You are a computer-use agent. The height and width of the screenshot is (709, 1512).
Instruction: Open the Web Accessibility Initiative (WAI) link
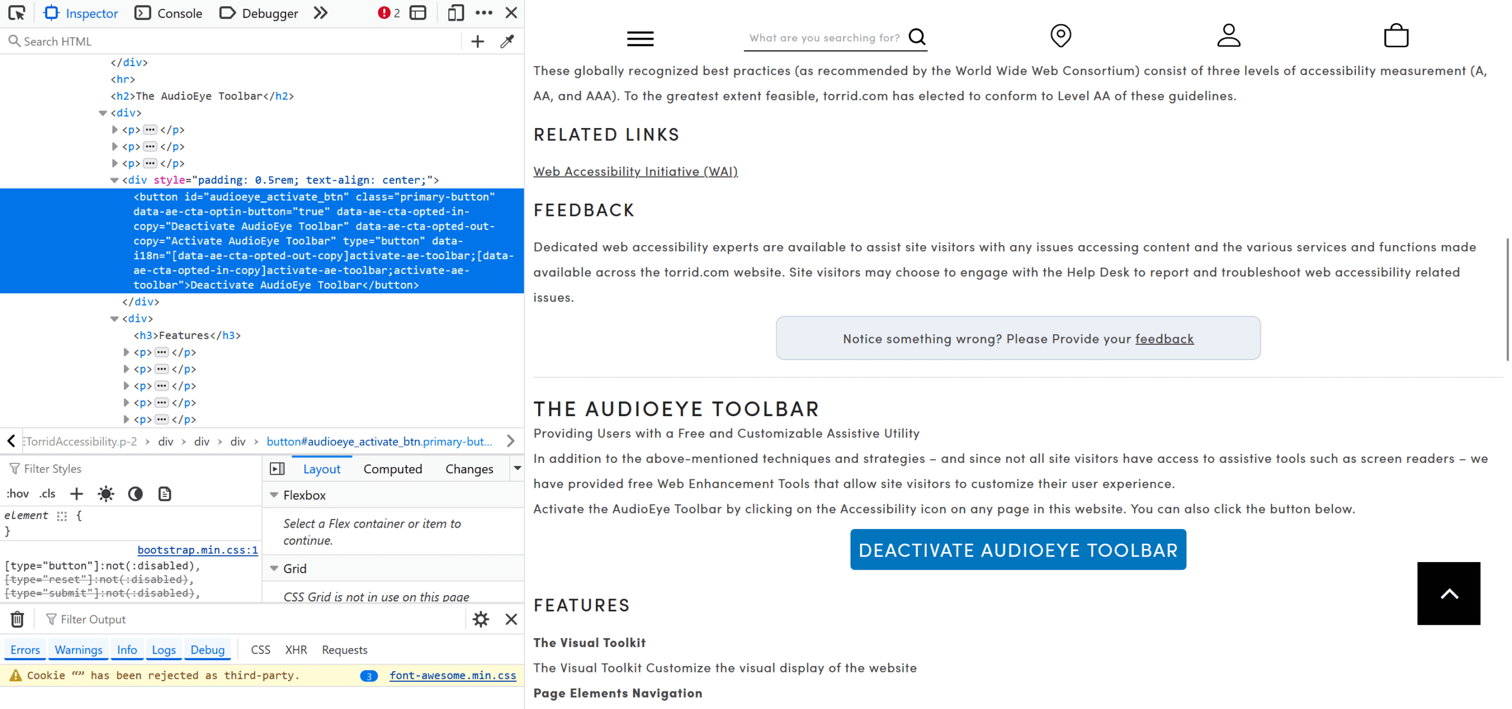(x=636, y=171)
